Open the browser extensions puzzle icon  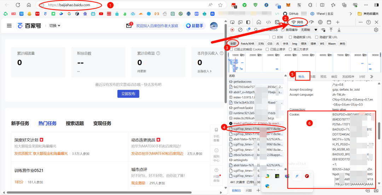[x=311, y=5]
